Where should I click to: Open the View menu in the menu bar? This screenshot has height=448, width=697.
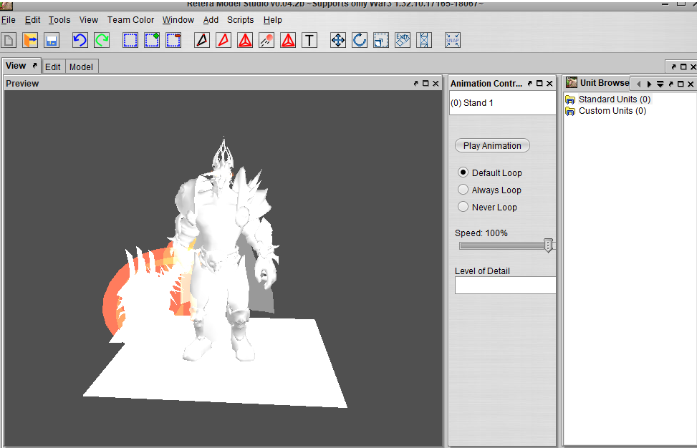tap(88, 20)
